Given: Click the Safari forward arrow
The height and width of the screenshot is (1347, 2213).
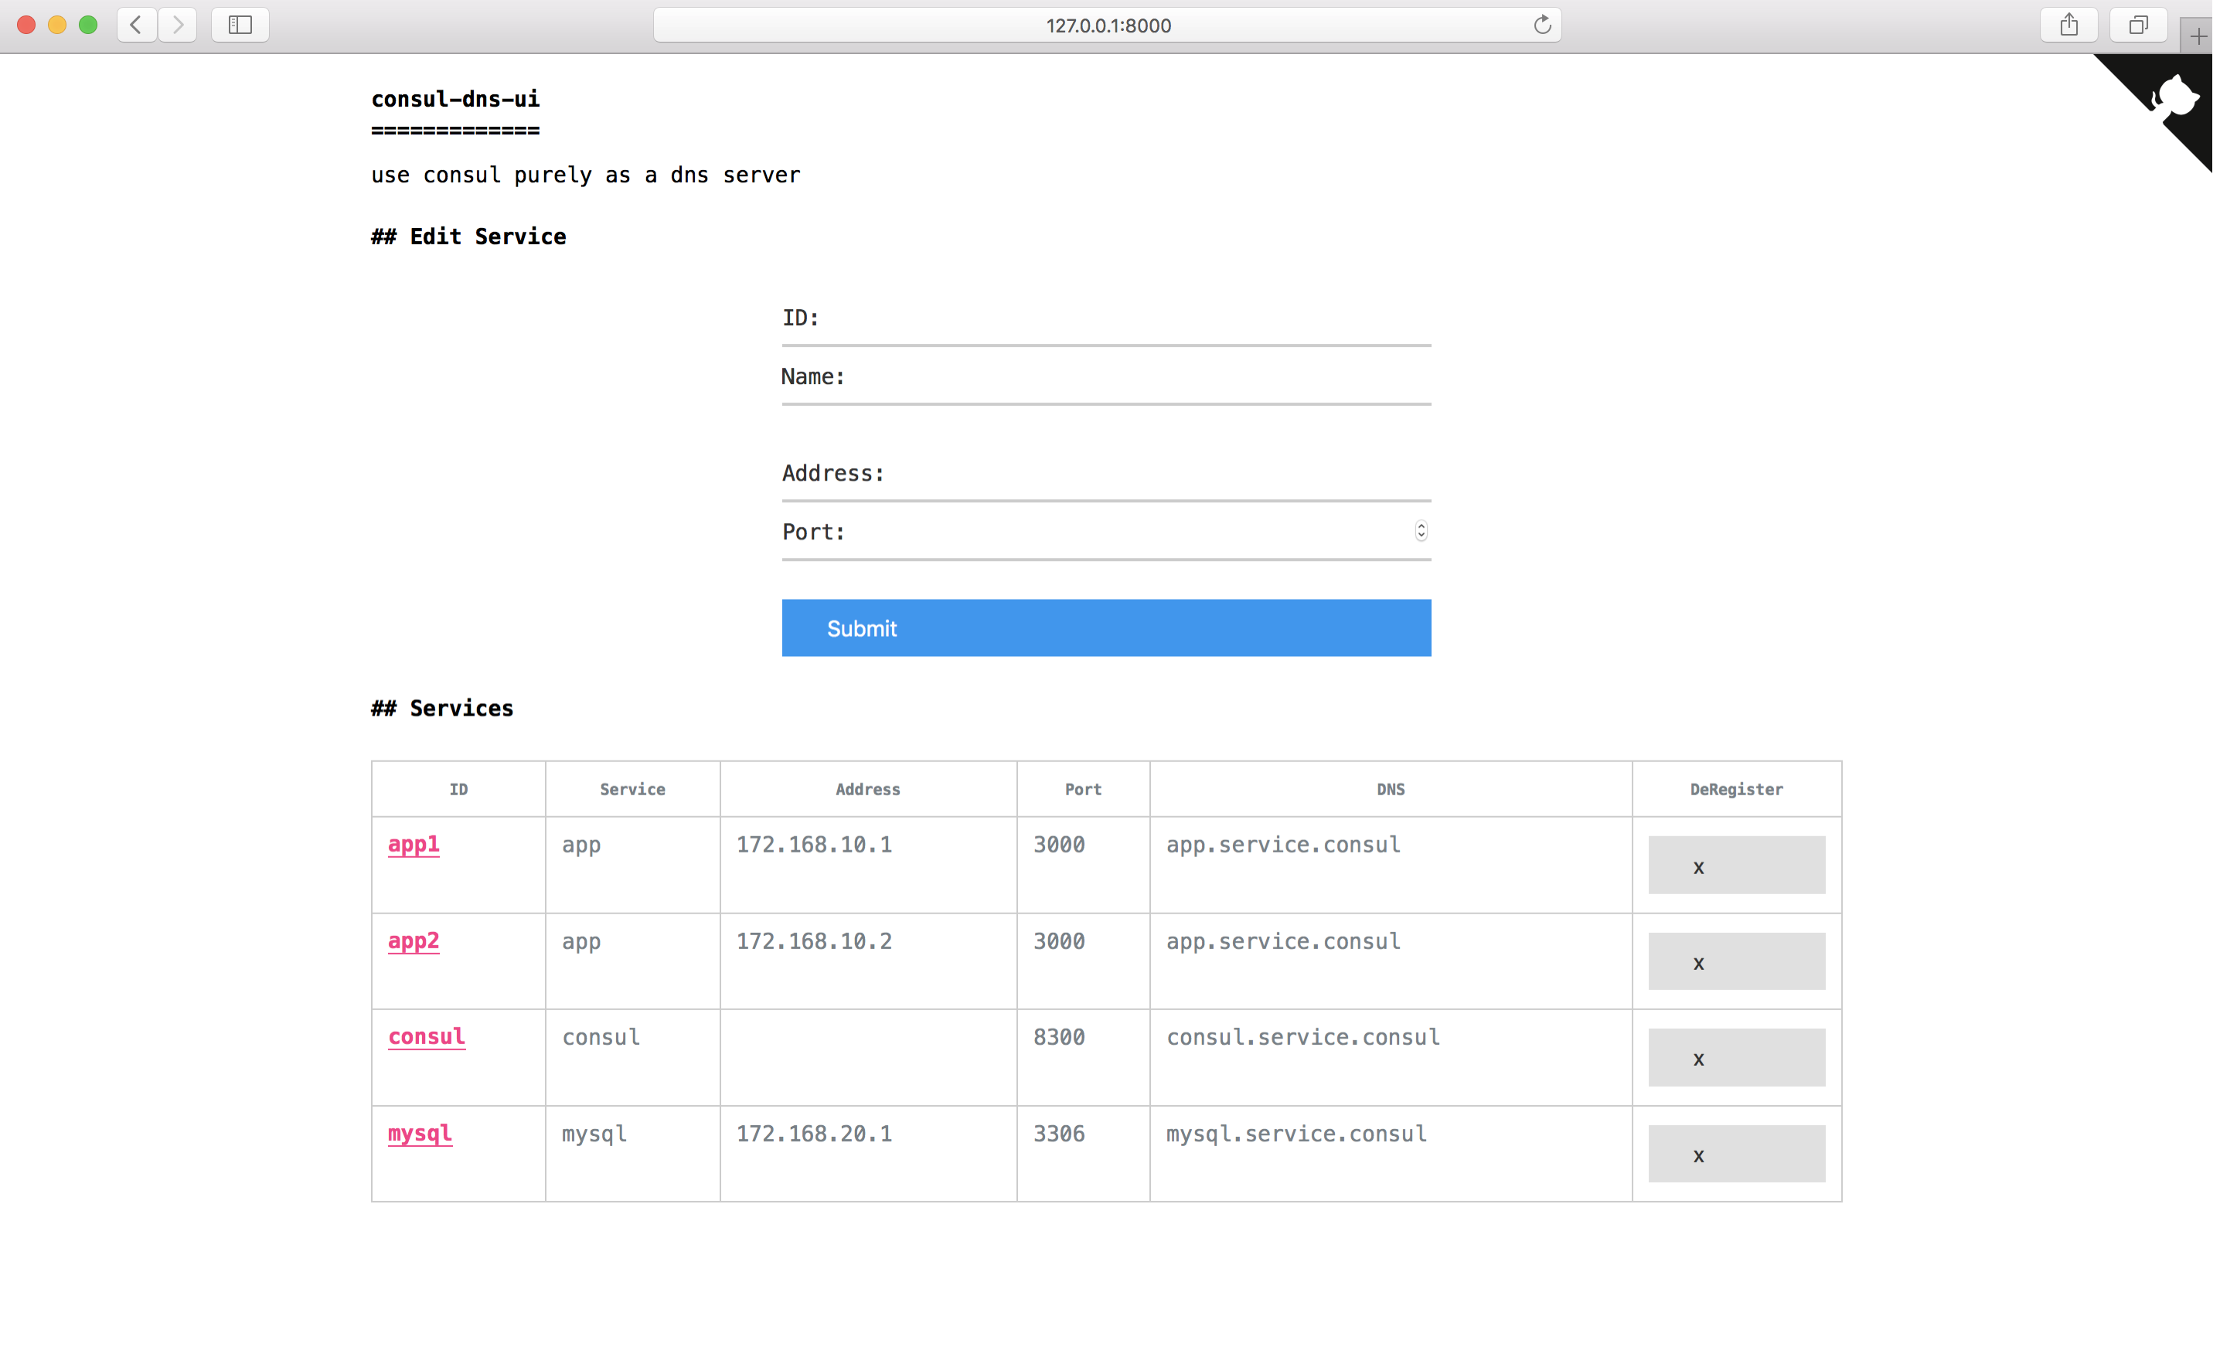Looking at the screenshot, I should (178, 24).
